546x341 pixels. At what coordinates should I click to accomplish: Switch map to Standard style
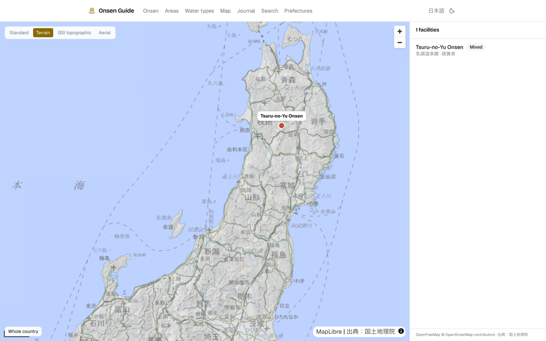coord(19,33)
